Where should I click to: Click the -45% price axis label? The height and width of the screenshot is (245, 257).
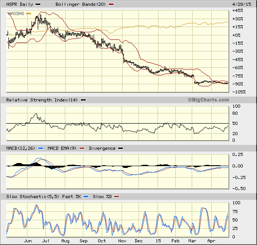pos(237,59)
